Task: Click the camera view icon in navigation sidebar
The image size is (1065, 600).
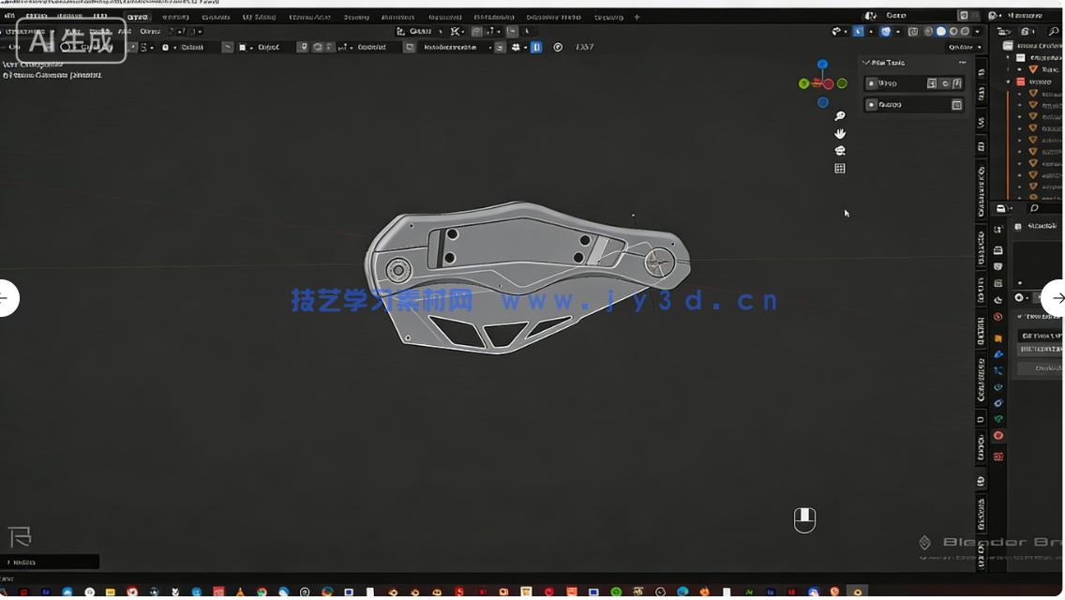Action: pyautogui.click(x=840, y=150)
